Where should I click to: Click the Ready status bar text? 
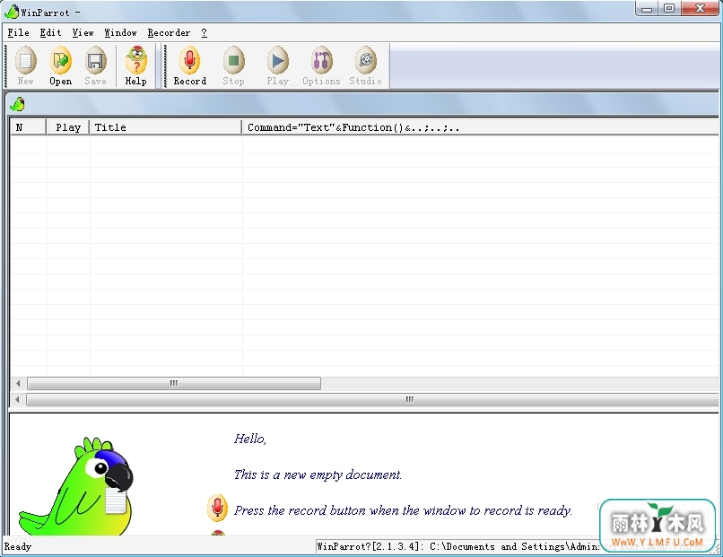coord(18,547)
